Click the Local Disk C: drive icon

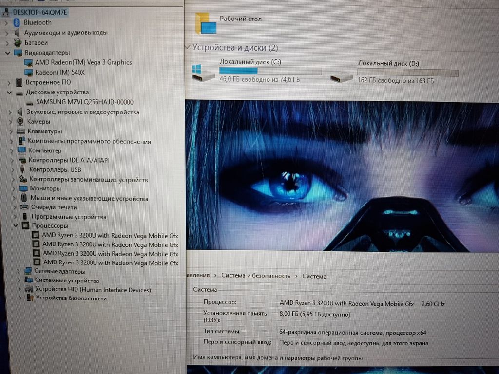(x=203, y=73)
